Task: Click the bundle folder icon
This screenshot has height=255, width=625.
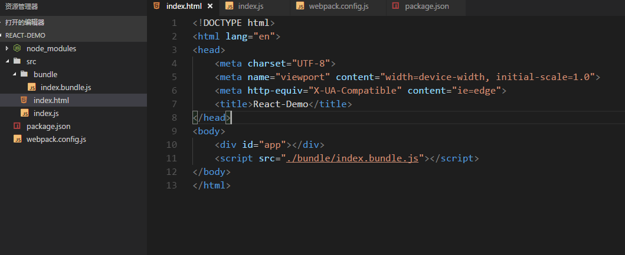Action: coord(24,74)
